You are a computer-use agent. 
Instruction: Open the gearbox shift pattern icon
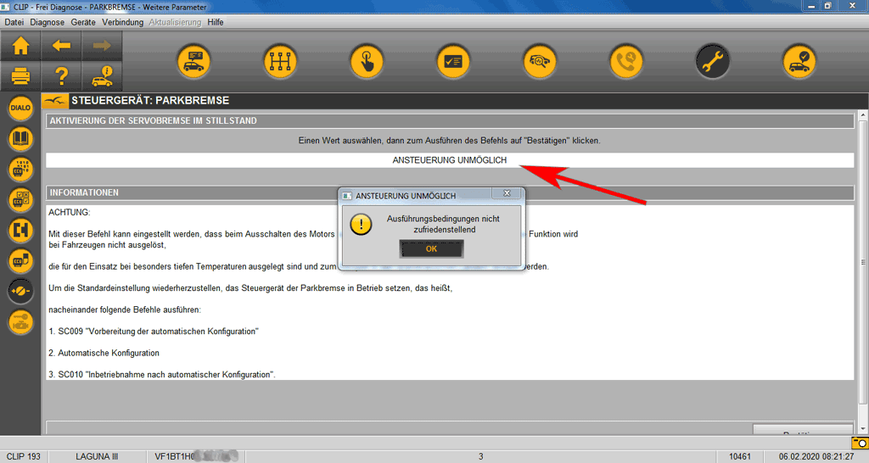(x=278, y=61)
